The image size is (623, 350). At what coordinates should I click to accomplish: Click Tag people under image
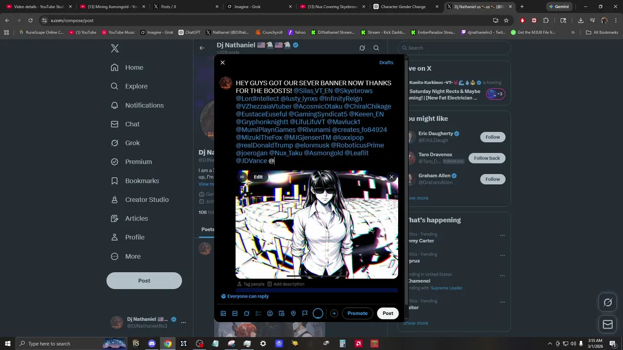(x=251, y=284)
